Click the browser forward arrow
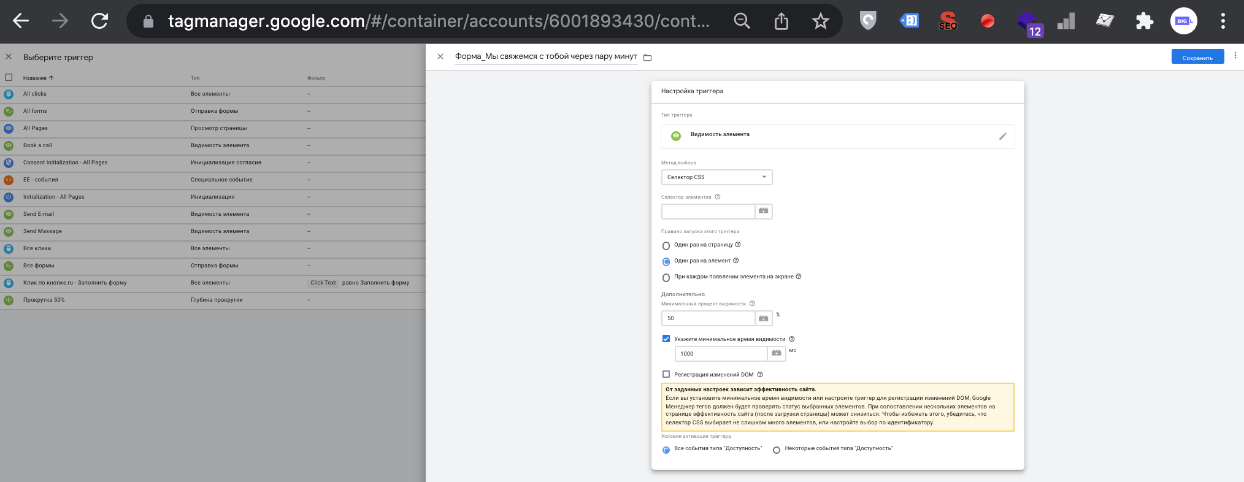 (x=60, y=21)
